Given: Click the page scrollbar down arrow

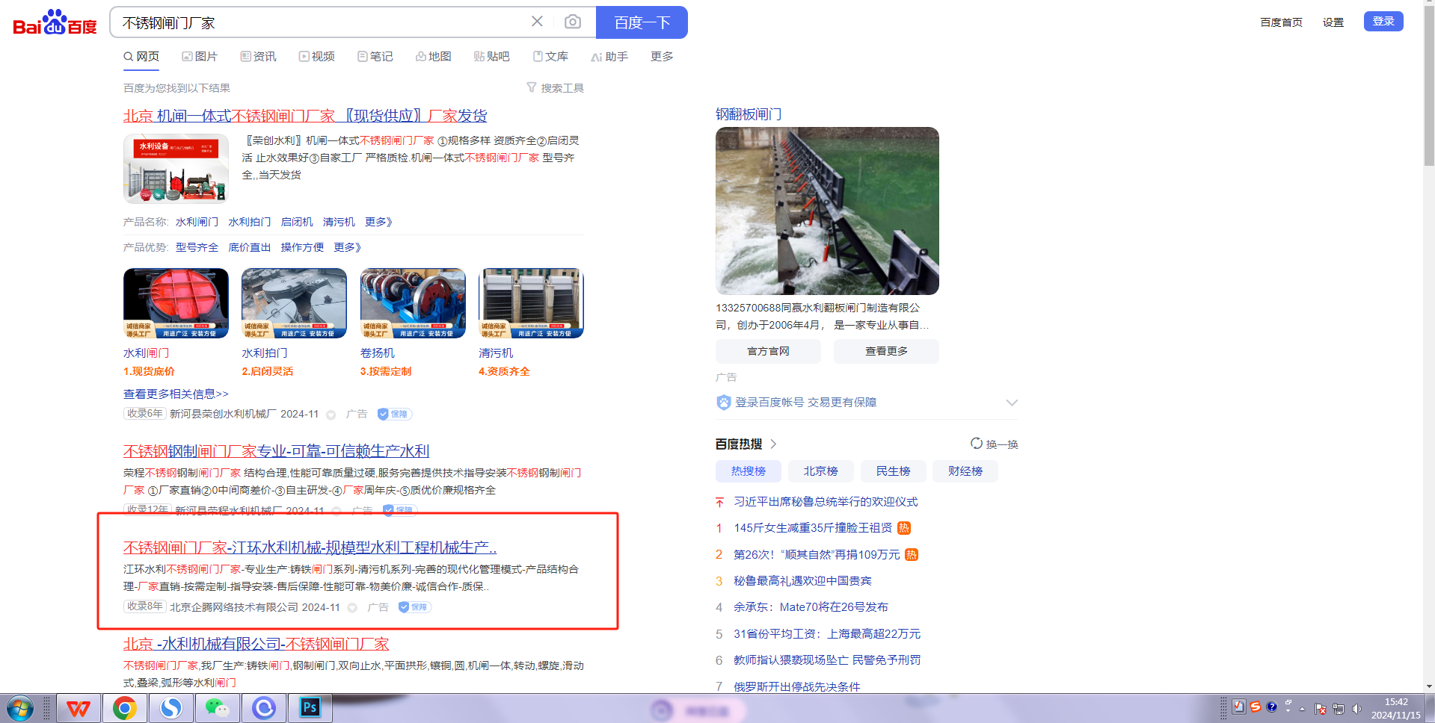Looking at the screenshot, I should (x=1429, y=686).
